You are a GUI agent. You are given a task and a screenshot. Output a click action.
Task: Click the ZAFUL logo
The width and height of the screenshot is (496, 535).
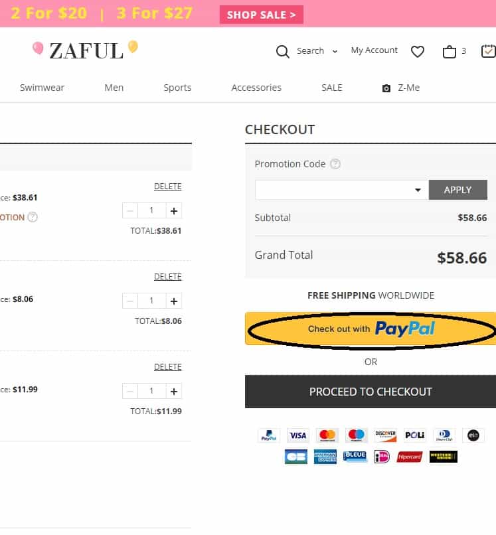pos(86,50)
